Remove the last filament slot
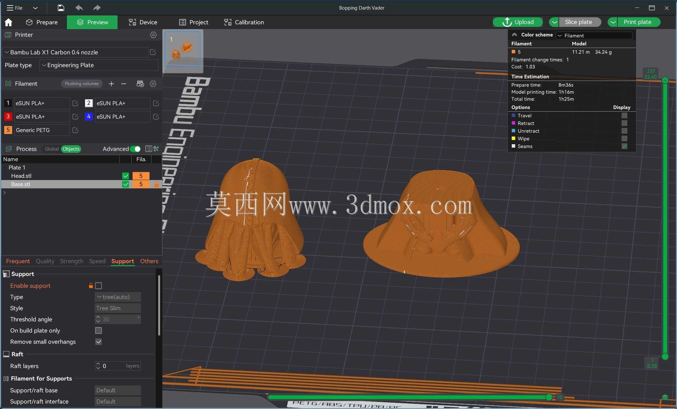The height and width of the screenshot is (409, 677). coord(124,84)
